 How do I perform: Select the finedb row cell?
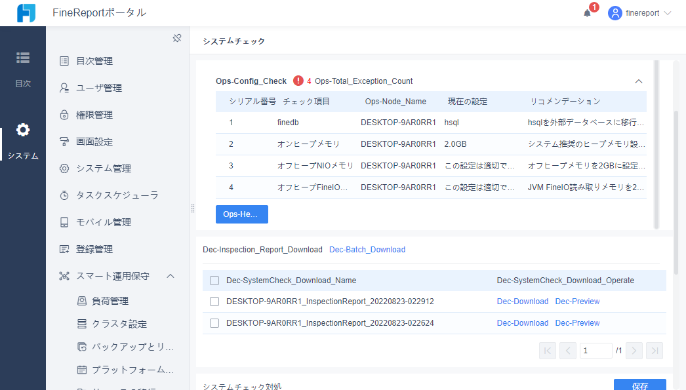288,123
